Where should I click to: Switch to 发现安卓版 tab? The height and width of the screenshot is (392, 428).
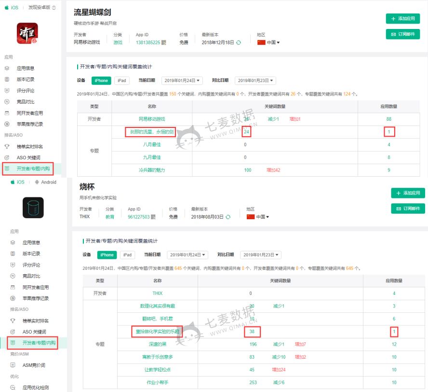(x=40, y=7)
